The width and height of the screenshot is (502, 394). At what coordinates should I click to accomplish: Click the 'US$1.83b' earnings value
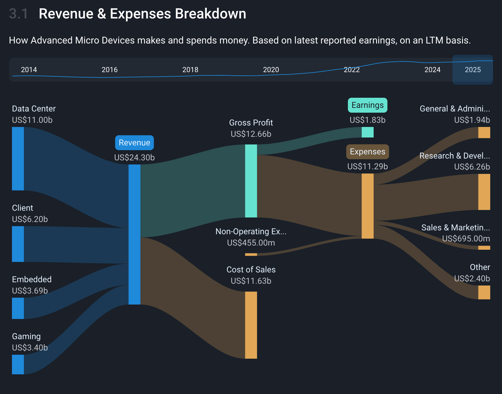point(368,120)
